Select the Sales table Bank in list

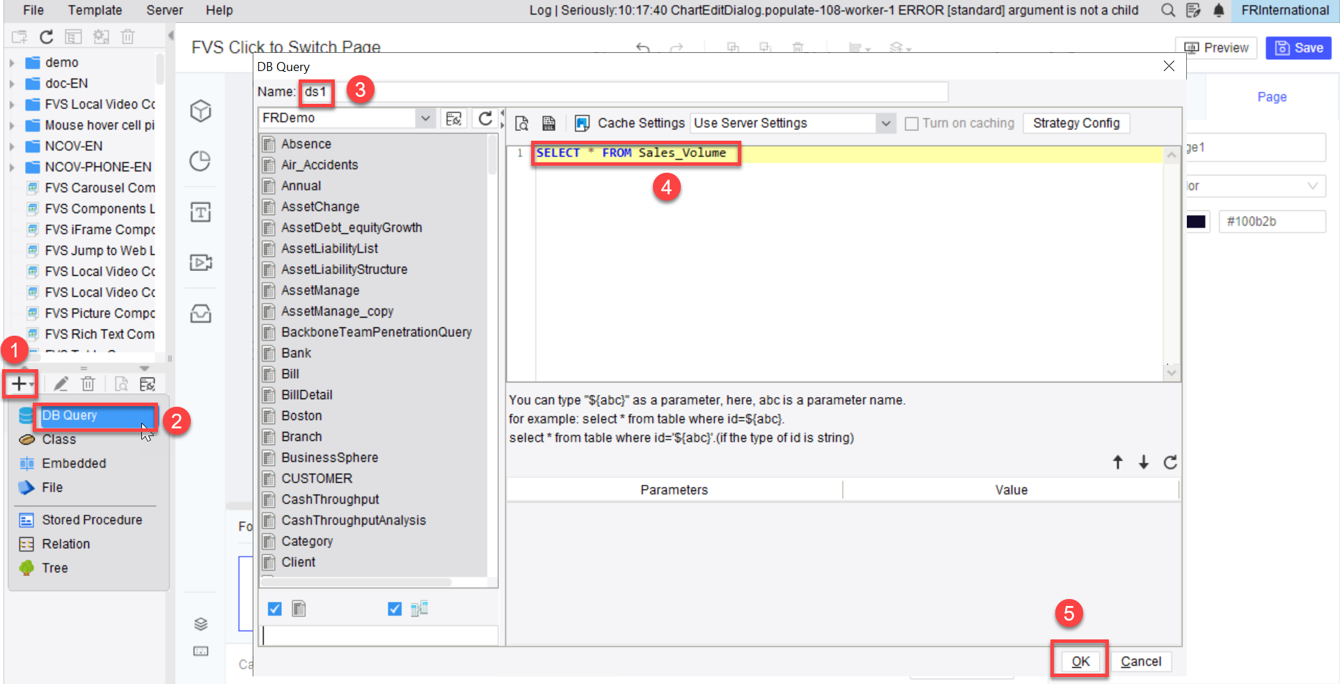coord(297,353)
